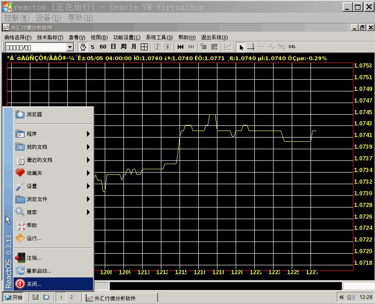Click the volume speaker tray icon
The image size is (375, 304).
[351, 297]
